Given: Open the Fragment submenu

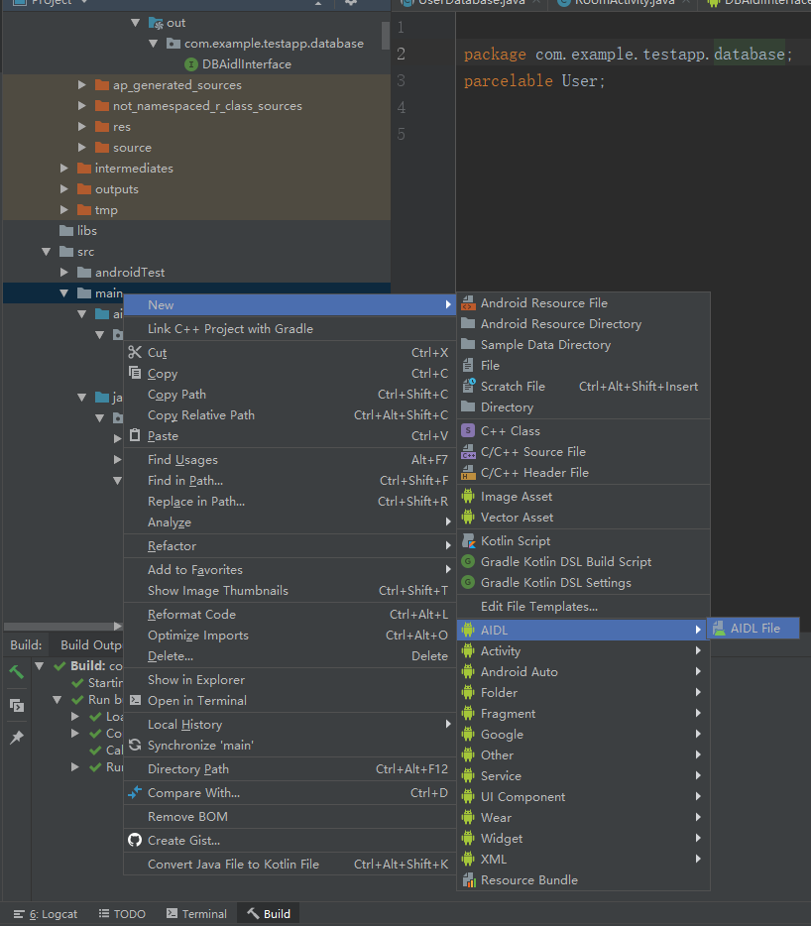Looking at the screenshot, I should click(584, 714).
